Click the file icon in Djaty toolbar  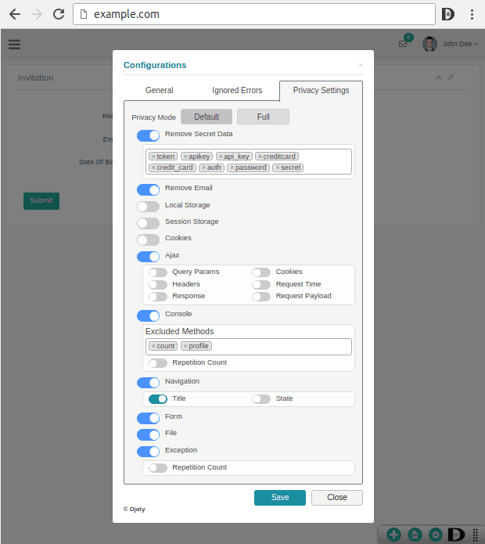click(x=415, y=535)
